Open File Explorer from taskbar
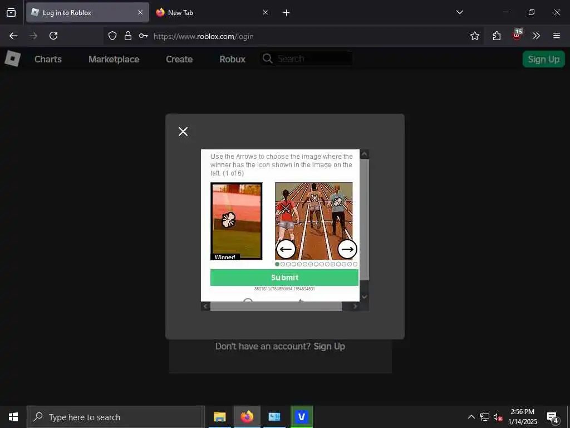 219,417
